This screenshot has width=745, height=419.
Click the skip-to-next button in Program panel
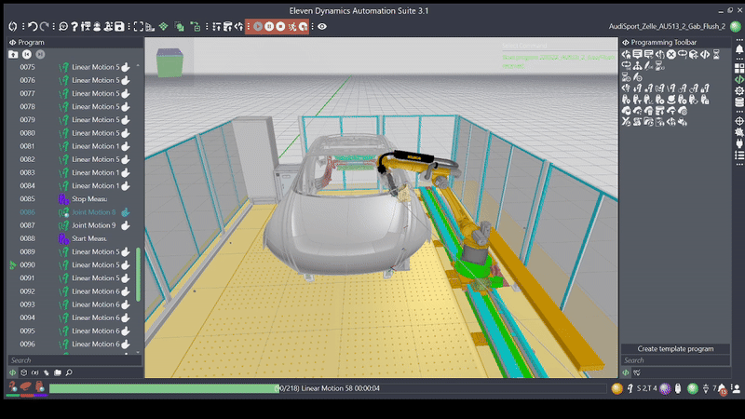(x=40, y=55)
